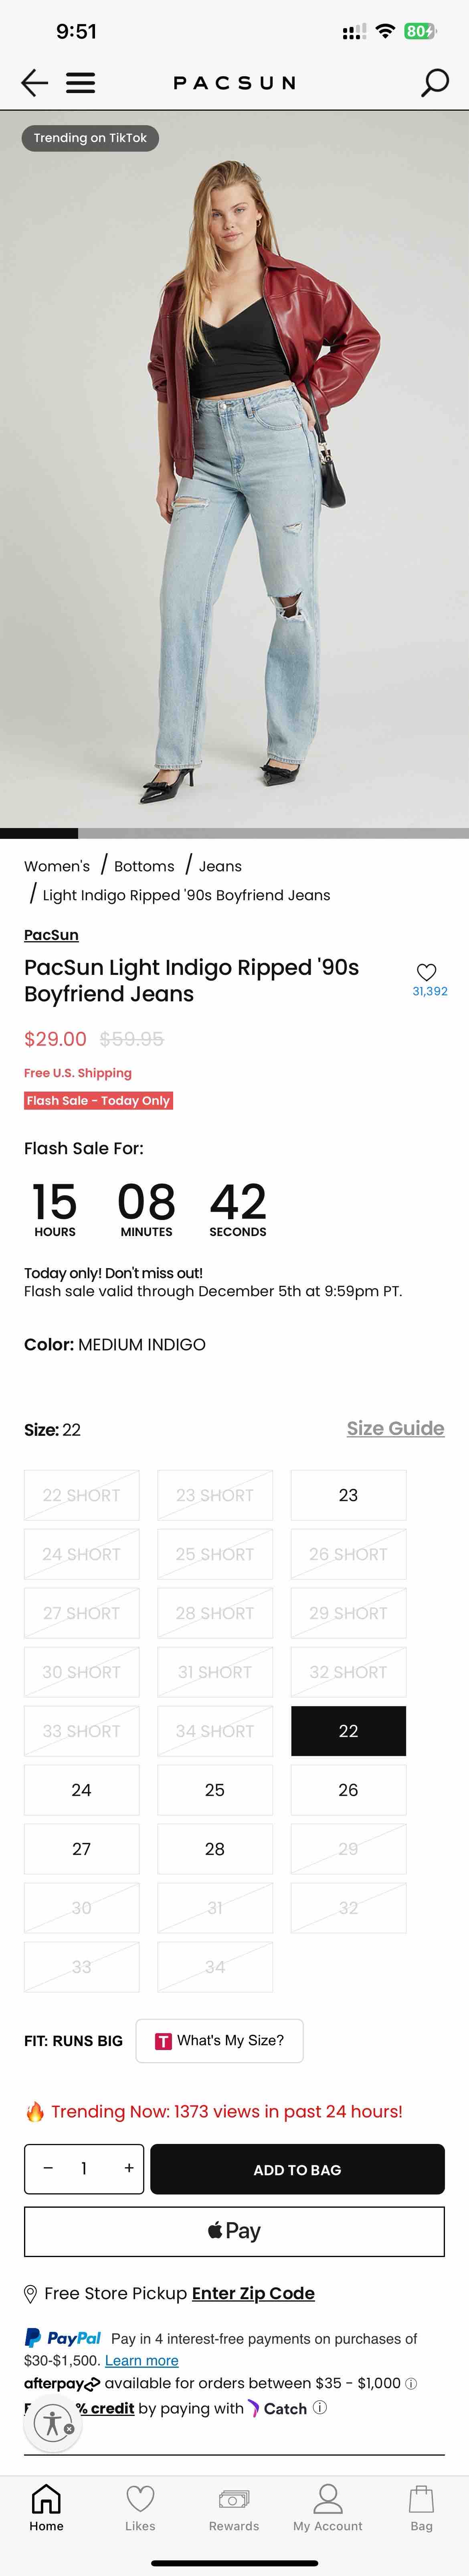Screen dimensions: 469x2576
Task: Show Catch credit info icon
Action: point(320,2407)
